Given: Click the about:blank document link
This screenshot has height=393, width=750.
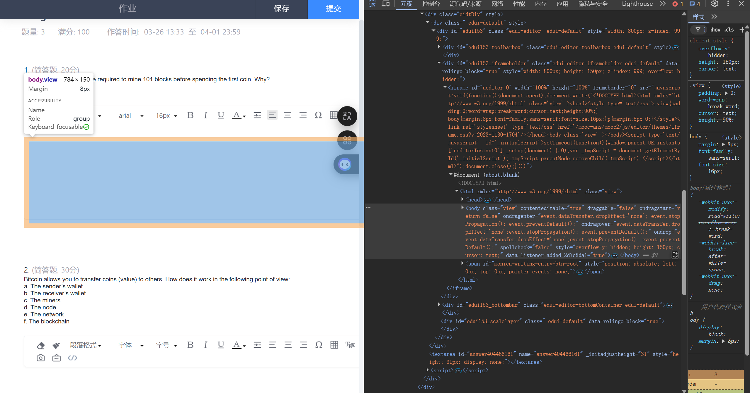Looking at the screenshot, I should point(501,175).
